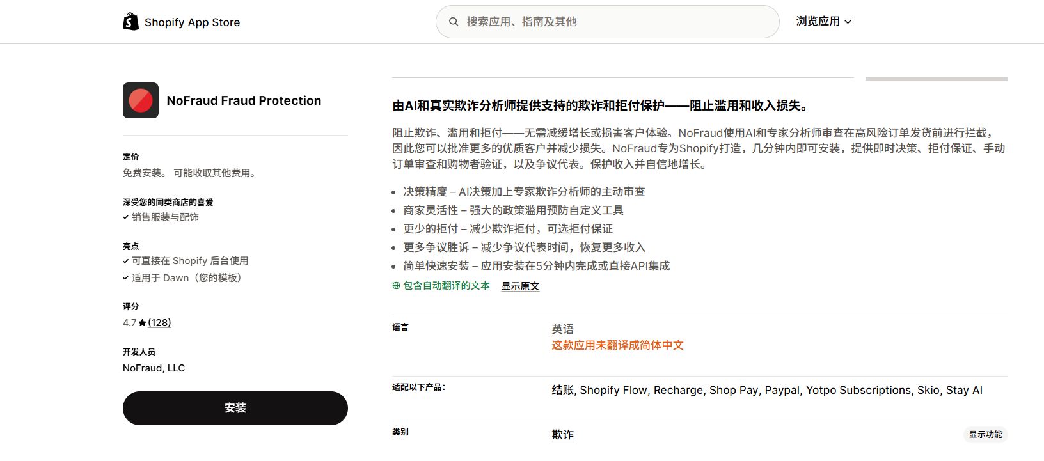Click the globe icon beside 包含自动翻译的文本

click(396, 286)
